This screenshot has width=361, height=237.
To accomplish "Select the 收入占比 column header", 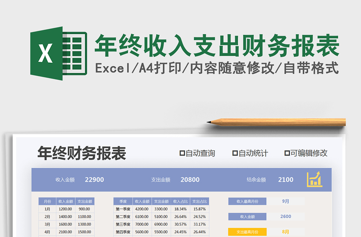I will click(x=180, y=201).
